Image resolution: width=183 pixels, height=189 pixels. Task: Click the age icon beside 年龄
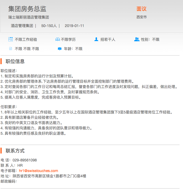(x=60, y=49)
